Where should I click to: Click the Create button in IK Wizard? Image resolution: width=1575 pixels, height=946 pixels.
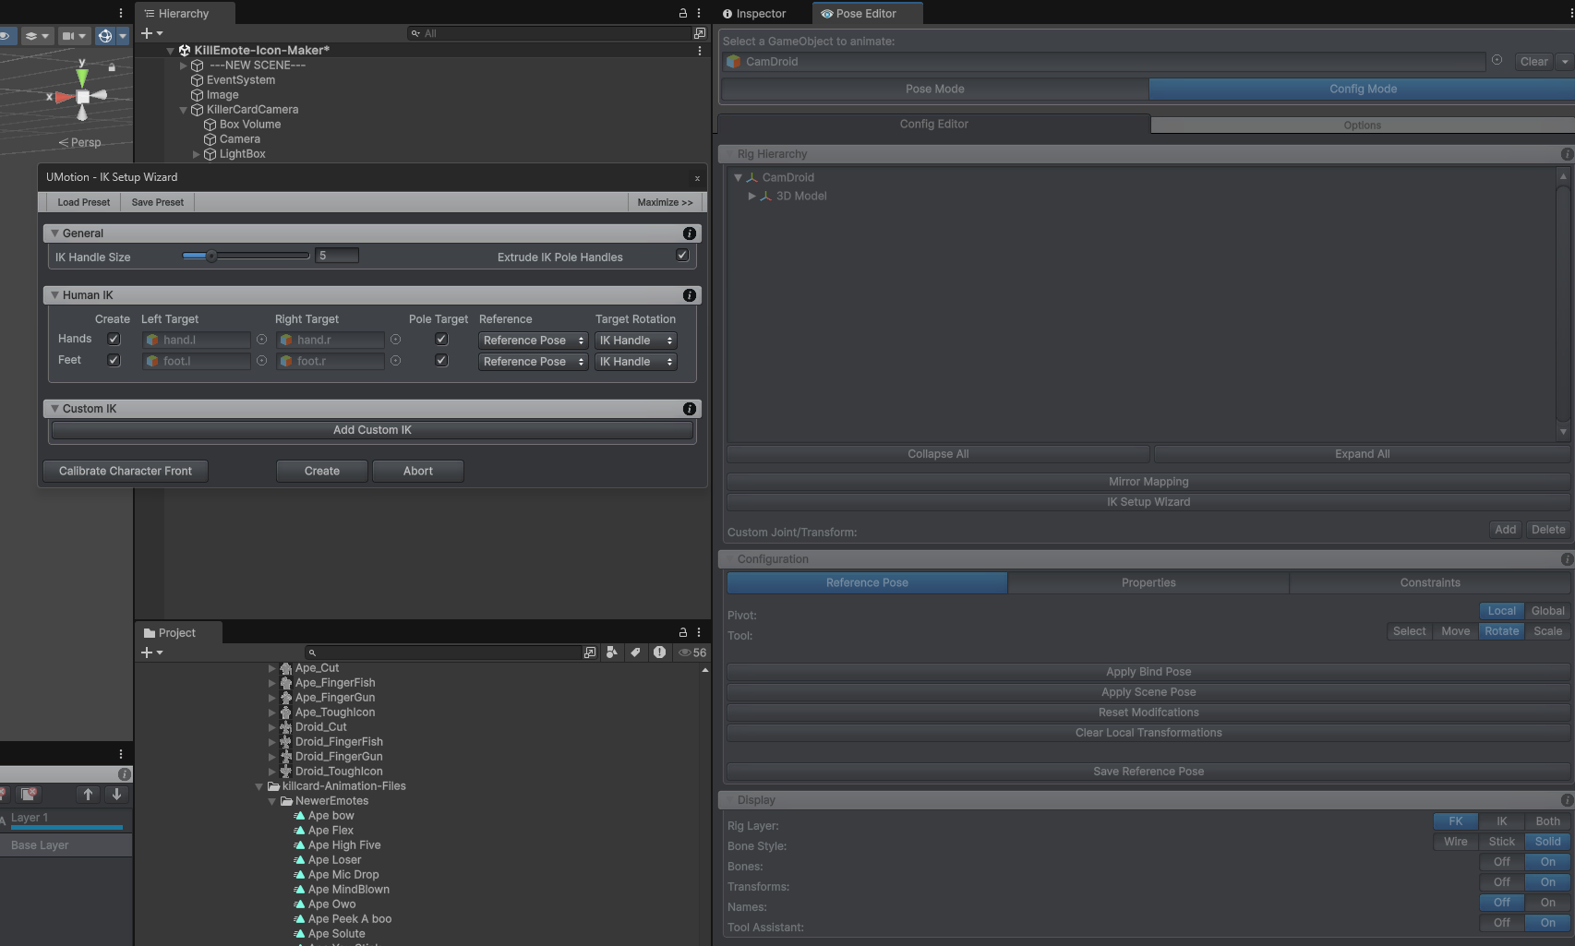[x=322, y=471]
